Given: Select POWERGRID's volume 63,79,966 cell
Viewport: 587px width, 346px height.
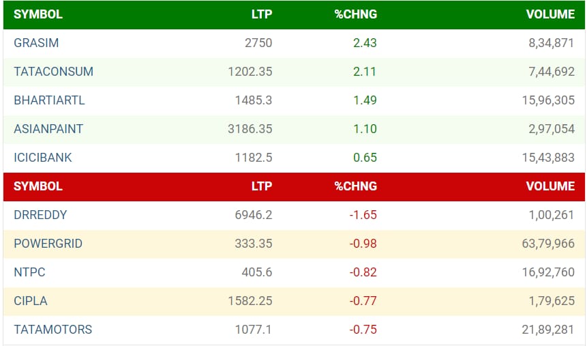Looking at the screenshot, I should 548,243.
